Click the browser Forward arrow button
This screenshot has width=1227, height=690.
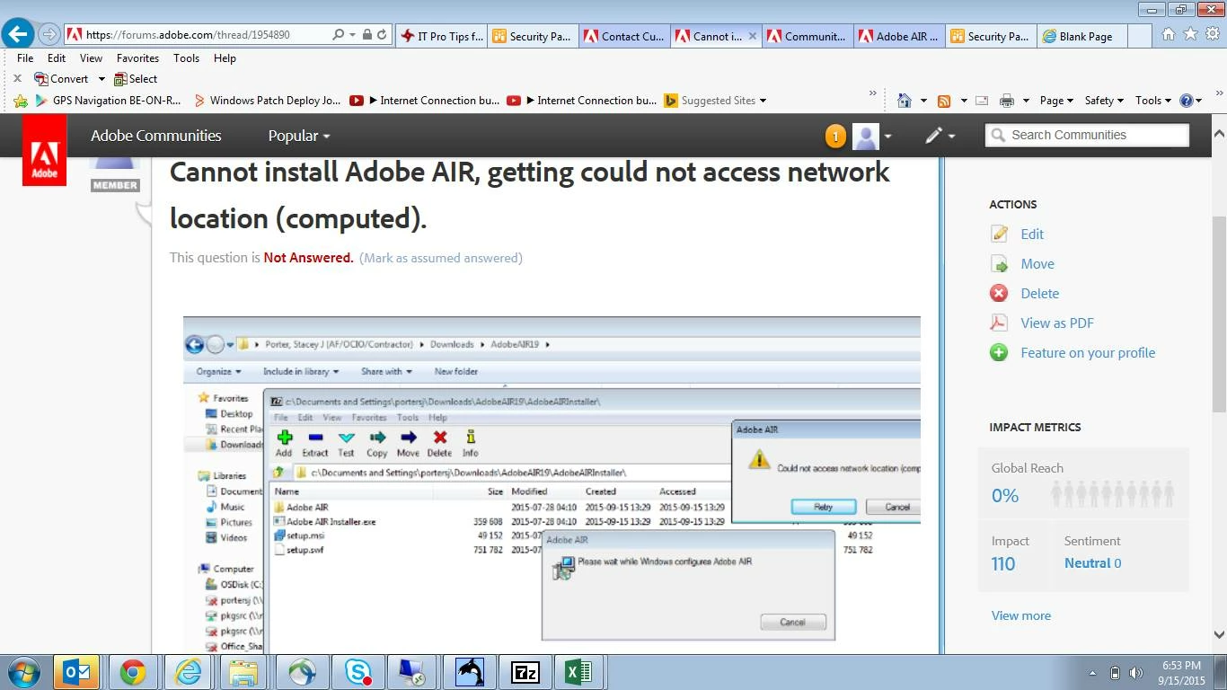[49, 35]
